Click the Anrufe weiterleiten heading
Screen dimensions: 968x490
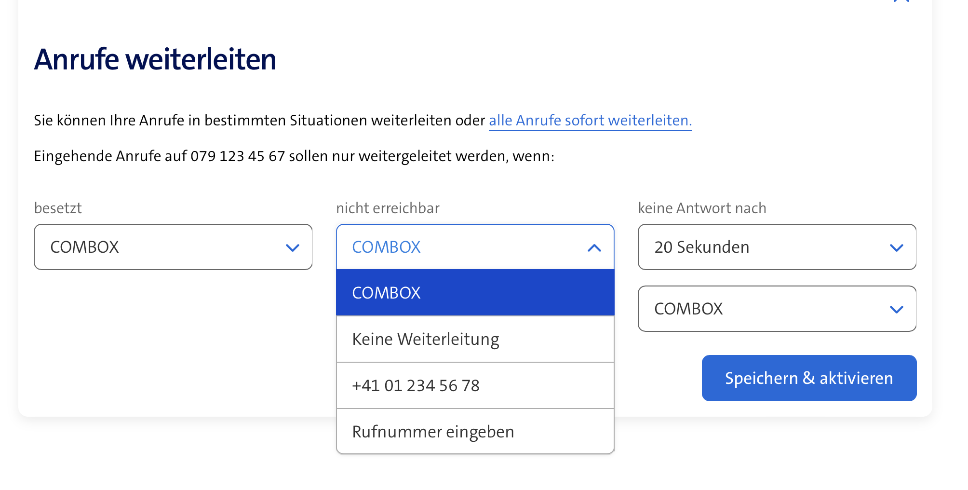(155, 59)
